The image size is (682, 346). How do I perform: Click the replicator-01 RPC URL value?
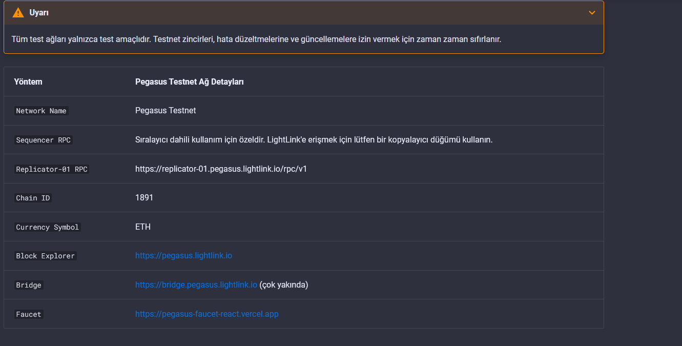click(x=221, y=168)
